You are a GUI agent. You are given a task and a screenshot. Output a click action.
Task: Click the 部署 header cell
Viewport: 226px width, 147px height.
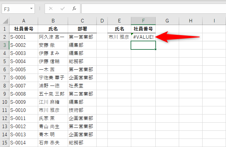(x=82, y=29)
